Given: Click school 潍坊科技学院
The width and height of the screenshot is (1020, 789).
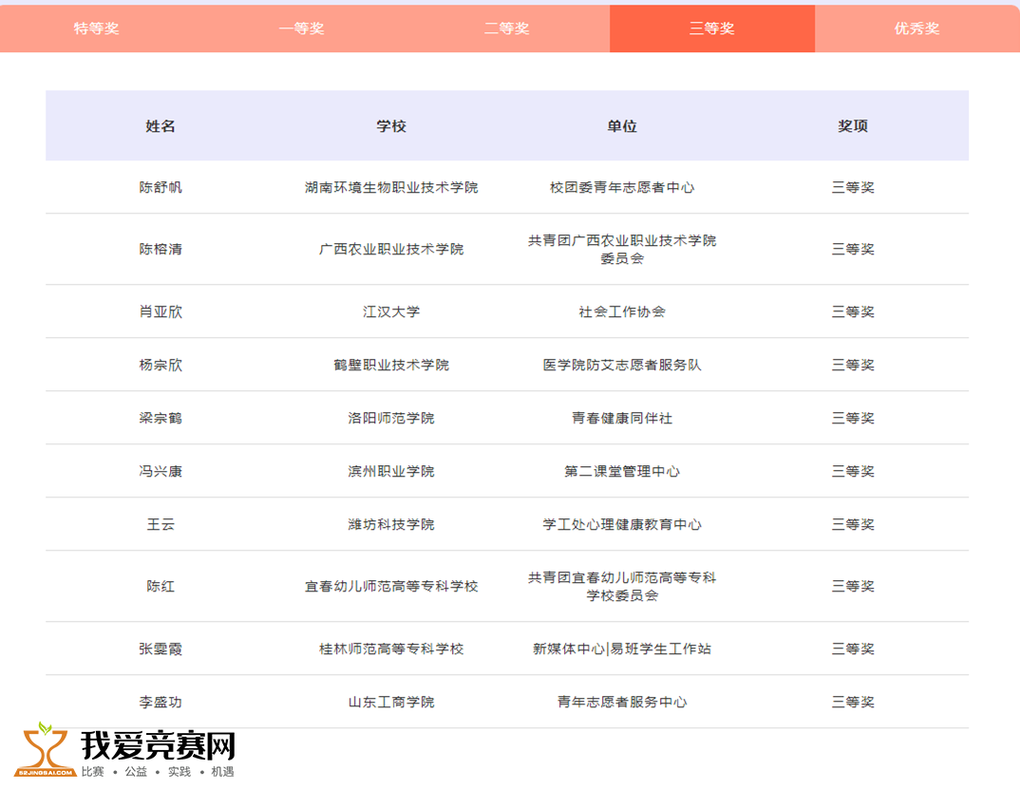Looking at the screenshot, I should [391, 525].
